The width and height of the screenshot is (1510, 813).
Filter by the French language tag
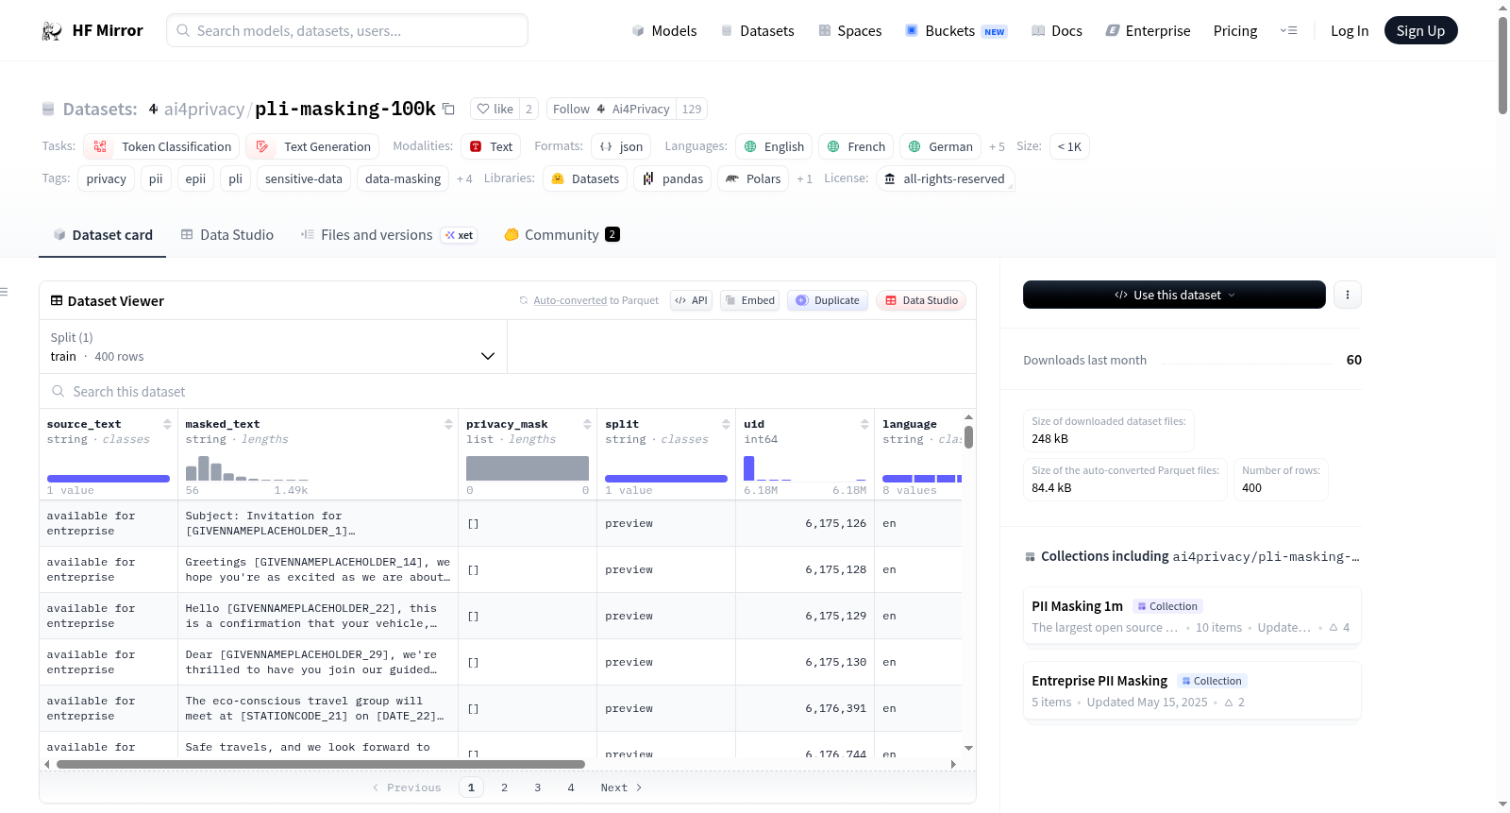pos(856,147)
